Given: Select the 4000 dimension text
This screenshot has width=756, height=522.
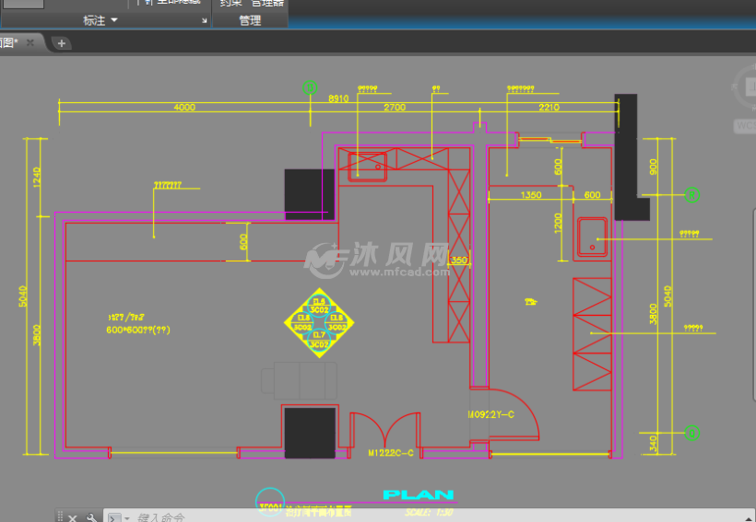Looking at the screenshot, I should (x=184, y=108).
